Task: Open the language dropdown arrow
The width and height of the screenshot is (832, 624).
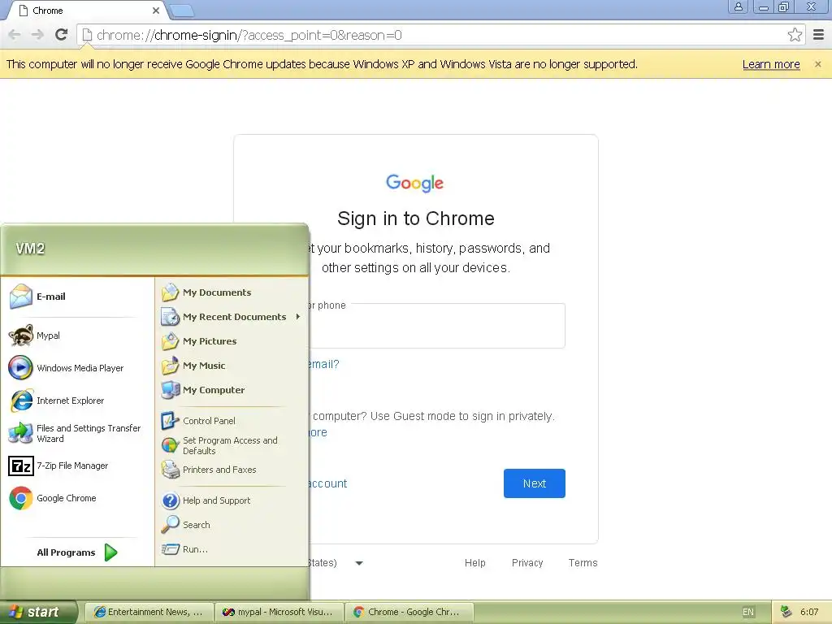Action: 359,563
